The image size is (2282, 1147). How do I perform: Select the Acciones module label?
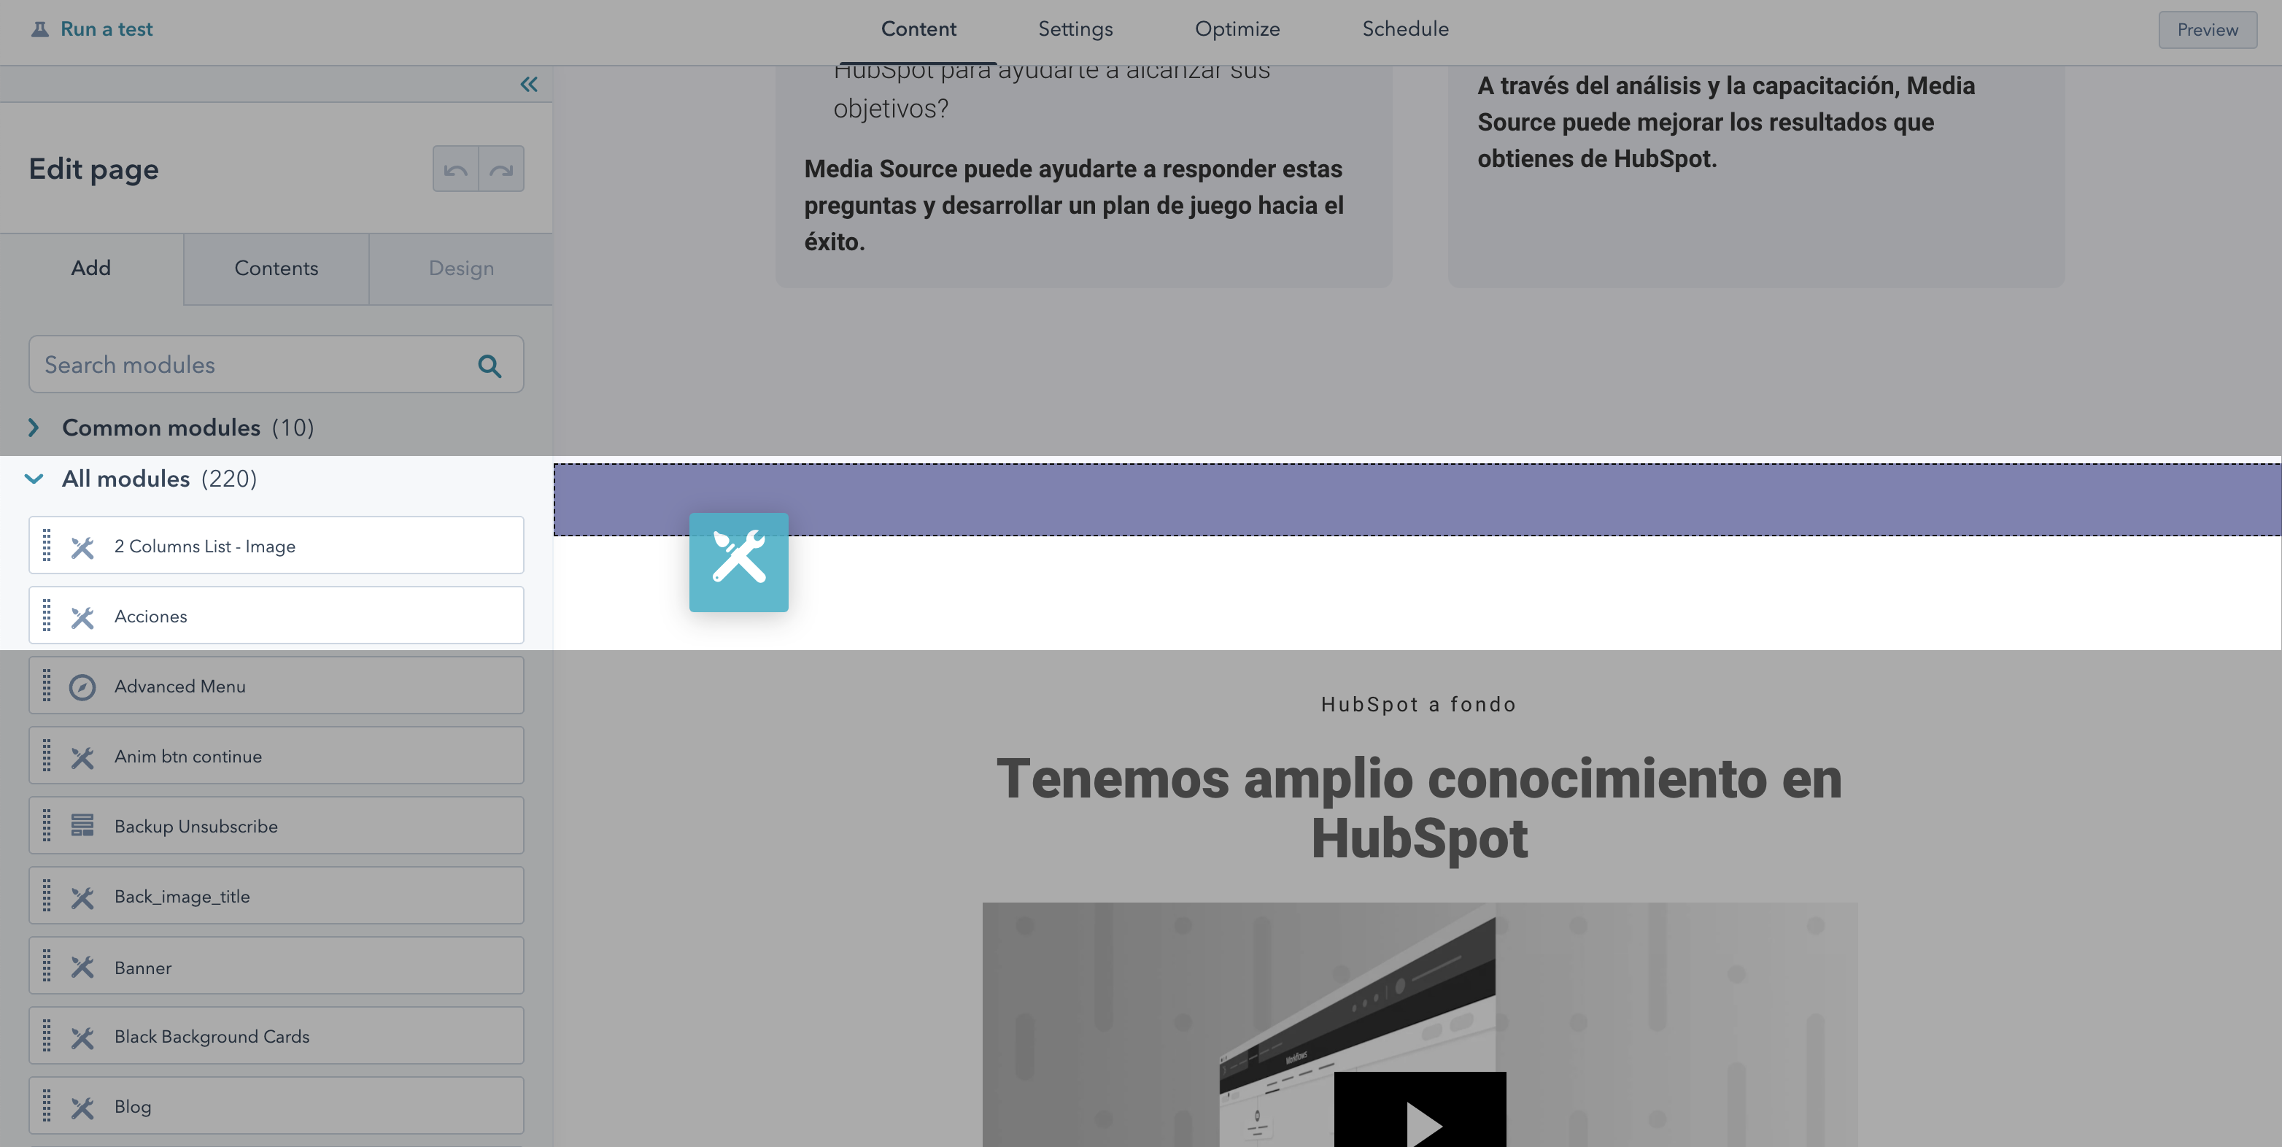pyautogui.click(x=150, y=617)
